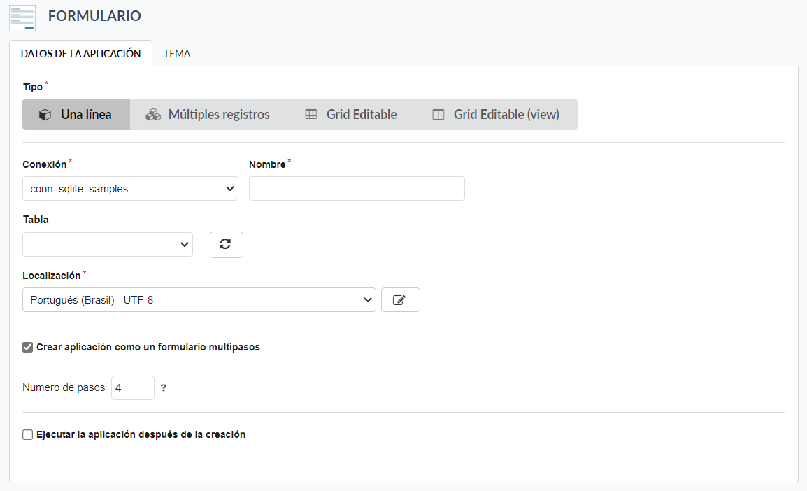Image resolution: width=807 pixels, height=491 pixels.
Task: Switch to the Tema tab
Action: [x=177, y=54]
